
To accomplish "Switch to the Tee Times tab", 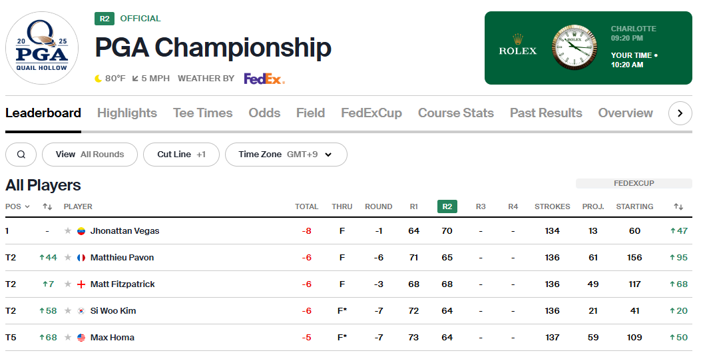I will pos(202,113).
